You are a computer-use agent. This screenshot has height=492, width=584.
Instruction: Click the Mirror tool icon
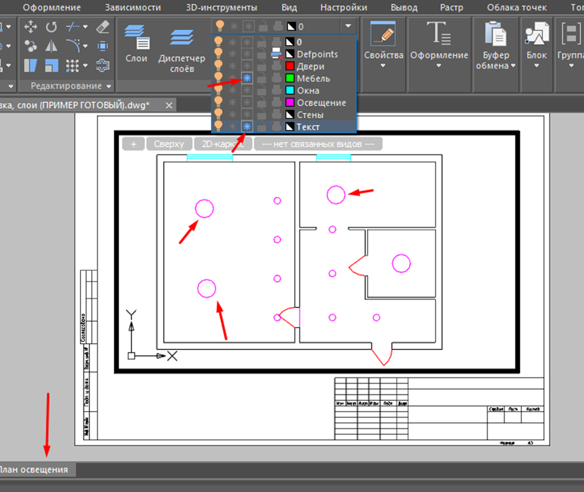[x=51, y=46]
